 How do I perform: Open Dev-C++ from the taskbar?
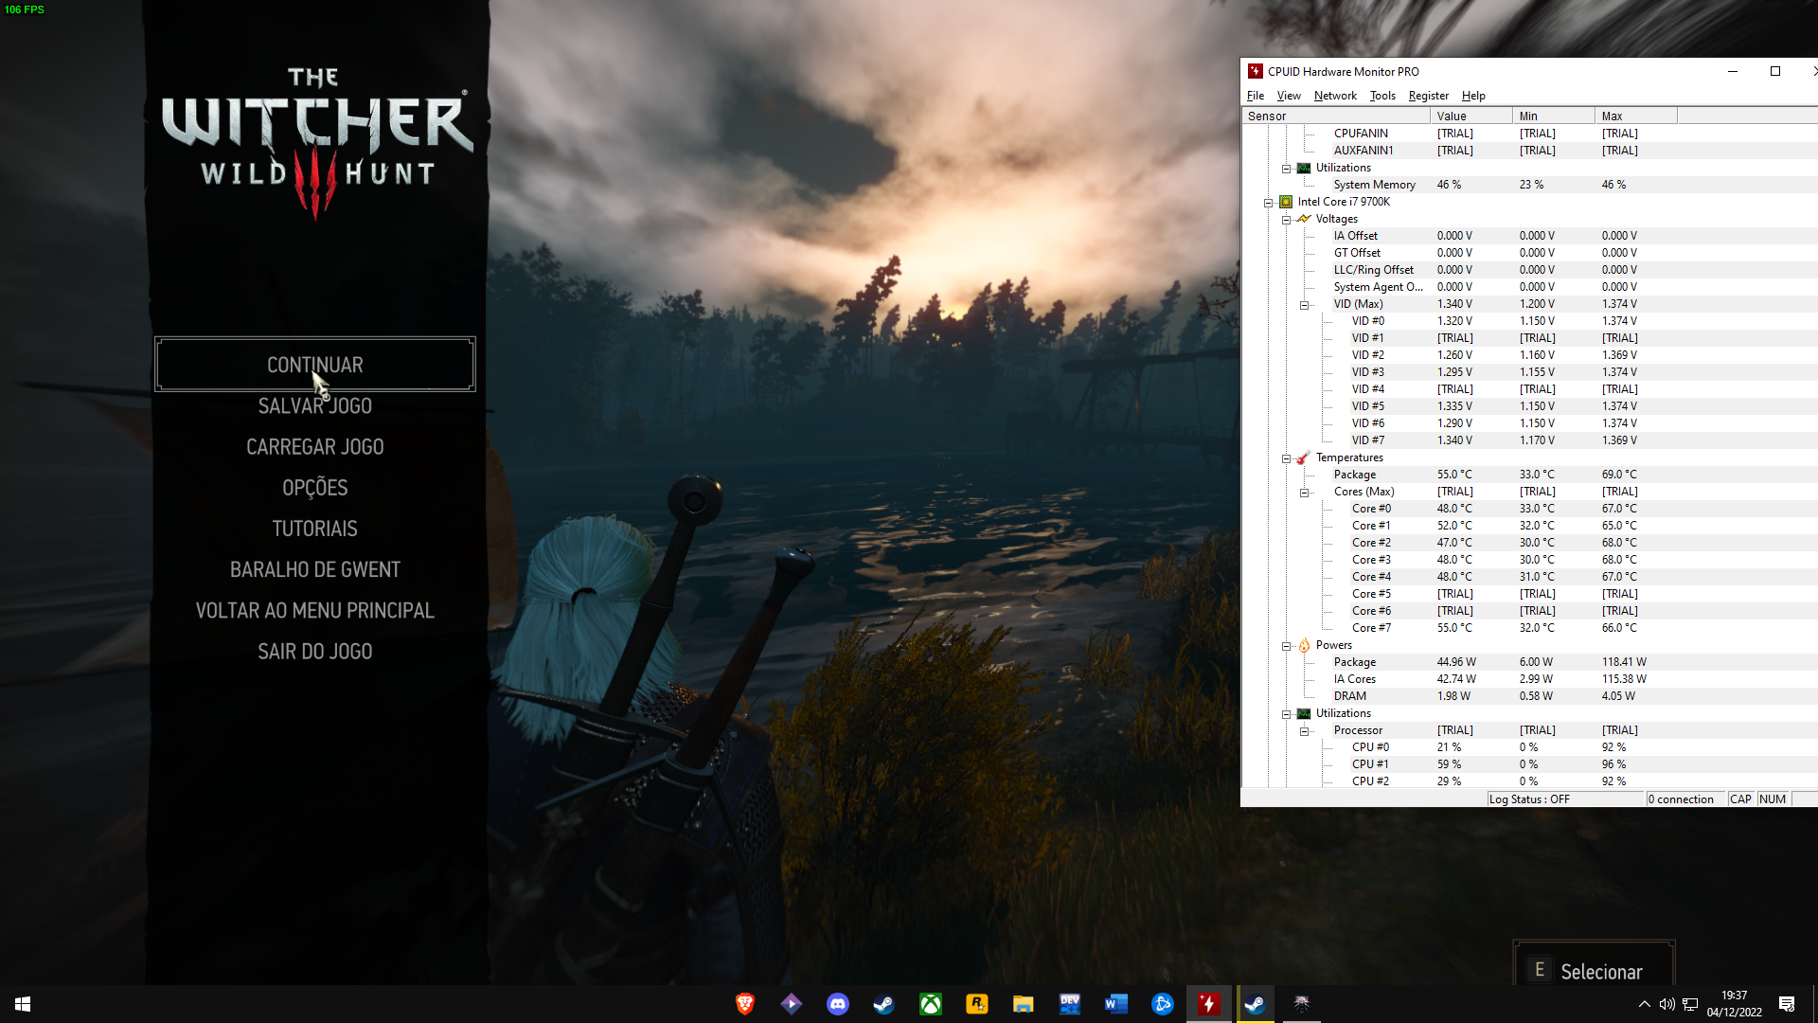point(1070,1004)
